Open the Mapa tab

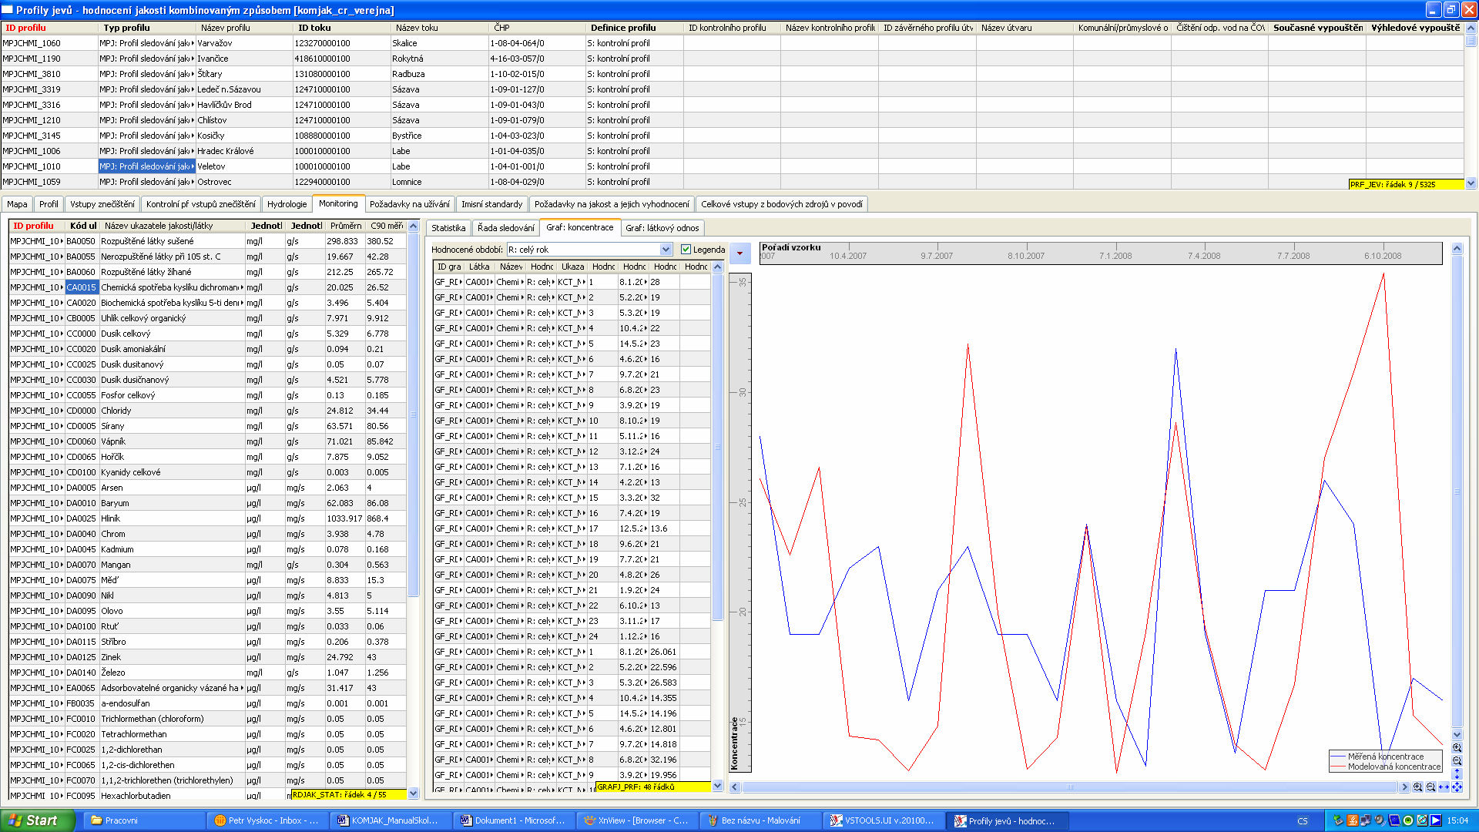(17, 204)
